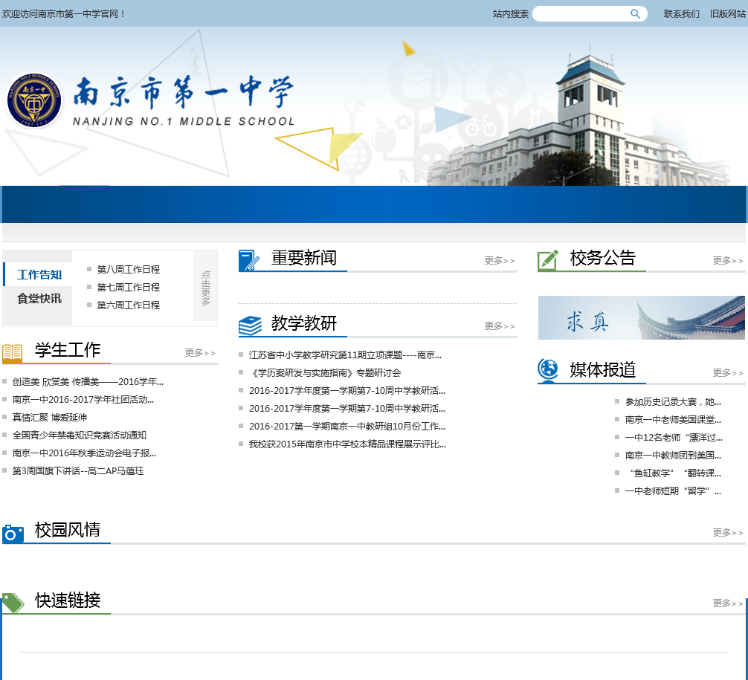The width and height of the screenshot is (748, 680).
Task: Open 2016-2017第一学期南京一中教研组10月份工作 article
Action: point(346,427)
